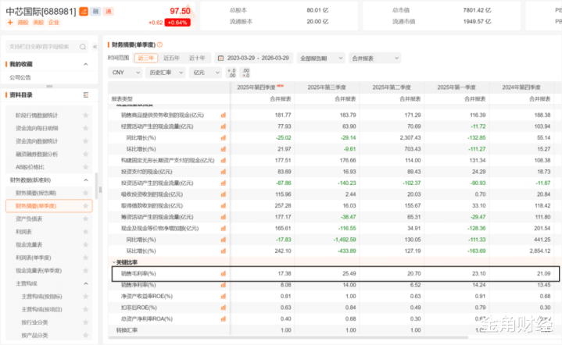Open chart icon for 销售毛利率(%) row

223,274
